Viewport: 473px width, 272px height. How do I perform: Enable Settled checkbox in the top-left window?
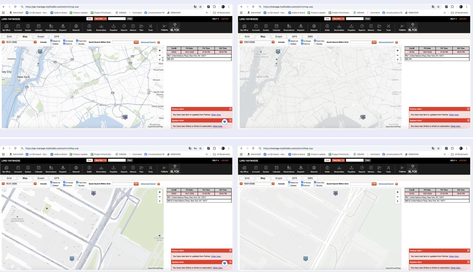[52, 44]
